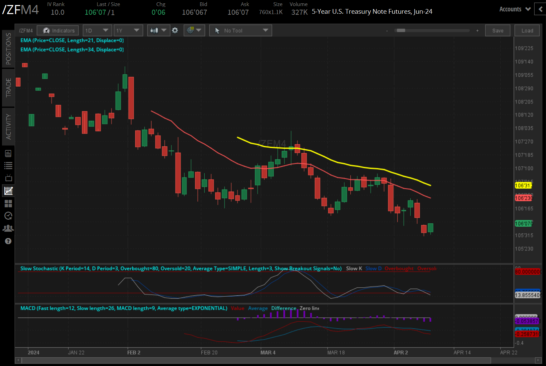Open the 1Y time range dropdown
The image size is (546, 366).
(128, 30)
